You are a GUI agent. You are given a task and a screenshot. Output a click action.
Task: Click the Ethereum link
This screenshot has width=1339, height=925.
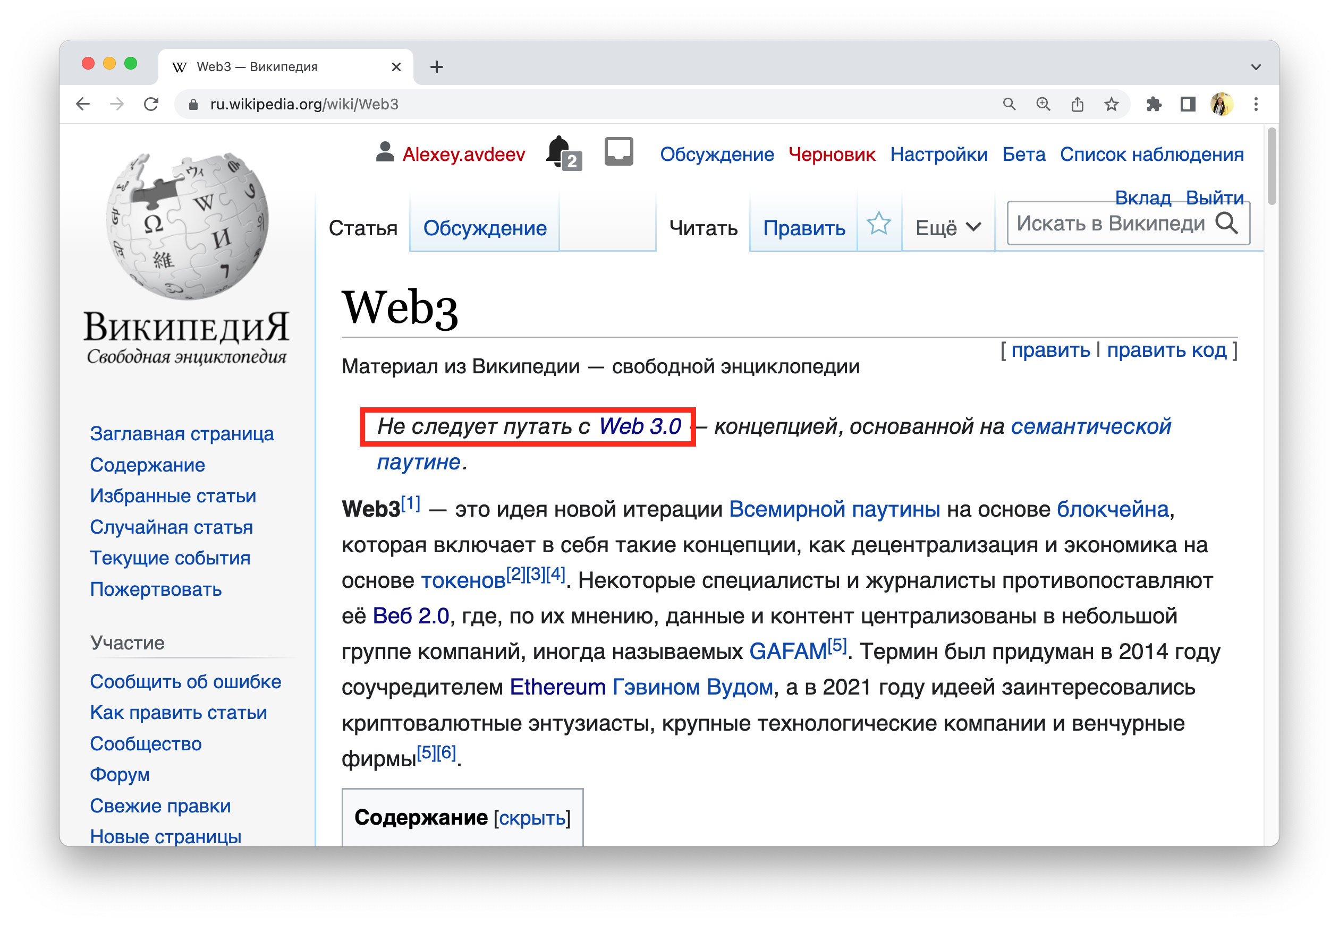[558, 687]
